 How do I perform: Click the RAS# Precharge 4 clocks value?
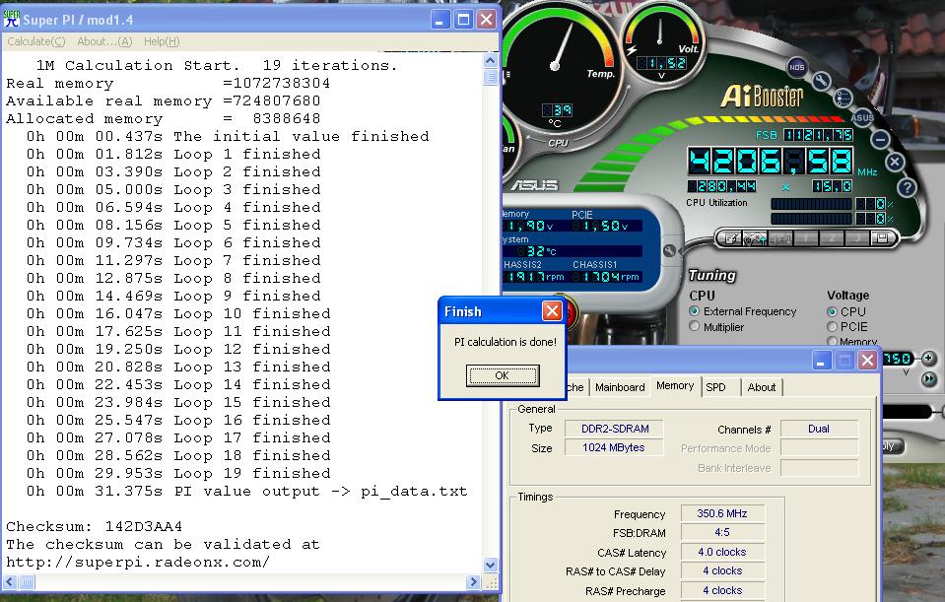point(722,590)
